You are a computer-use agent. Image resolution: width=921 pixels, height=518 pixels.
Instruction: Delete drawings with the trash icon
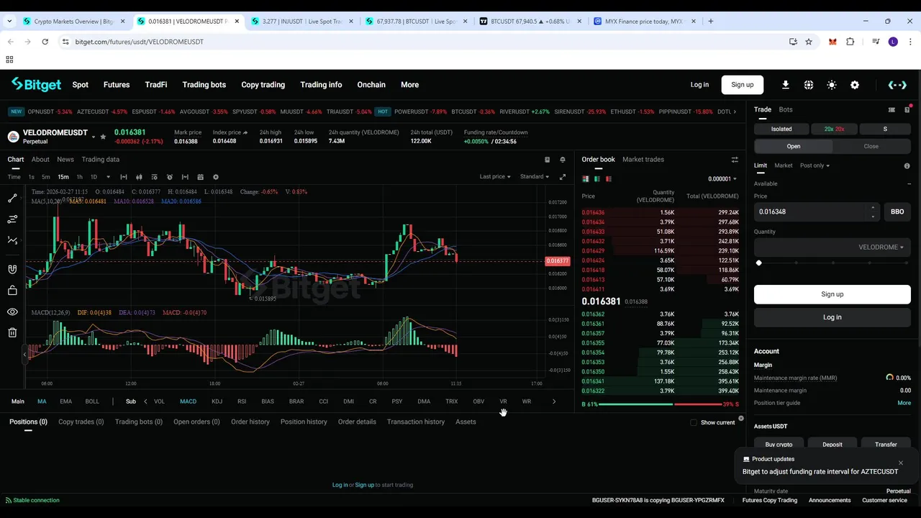coord(12,332)
